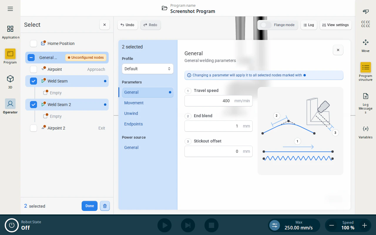Open the Log button
This screenshot has height=235, width=376.
[309, 25]
